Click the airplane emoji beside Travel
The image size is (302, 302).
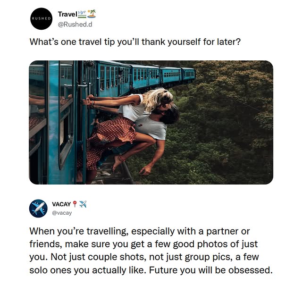pyautogui.click(x=82, y=14)
